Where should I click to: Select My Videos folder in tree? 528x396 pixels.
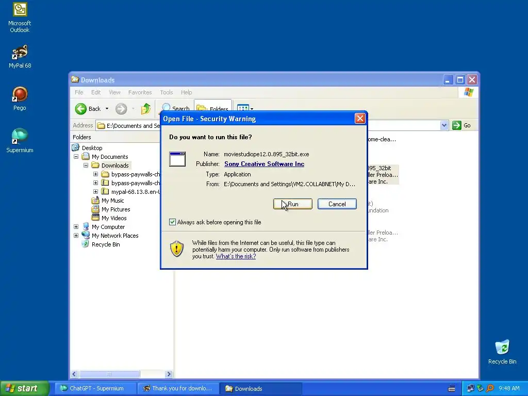[x=114, y=218]
